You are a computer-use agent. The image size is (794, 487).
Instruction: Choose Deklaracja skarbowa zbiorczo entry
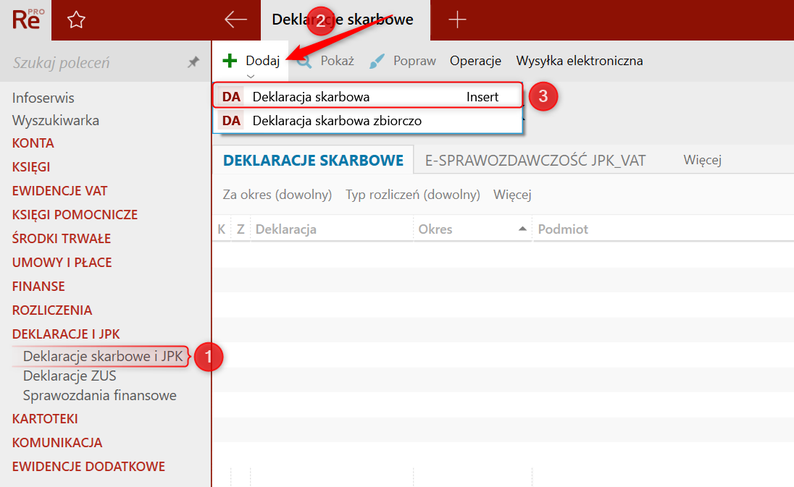pyautogui.click(x=367, y=121)
